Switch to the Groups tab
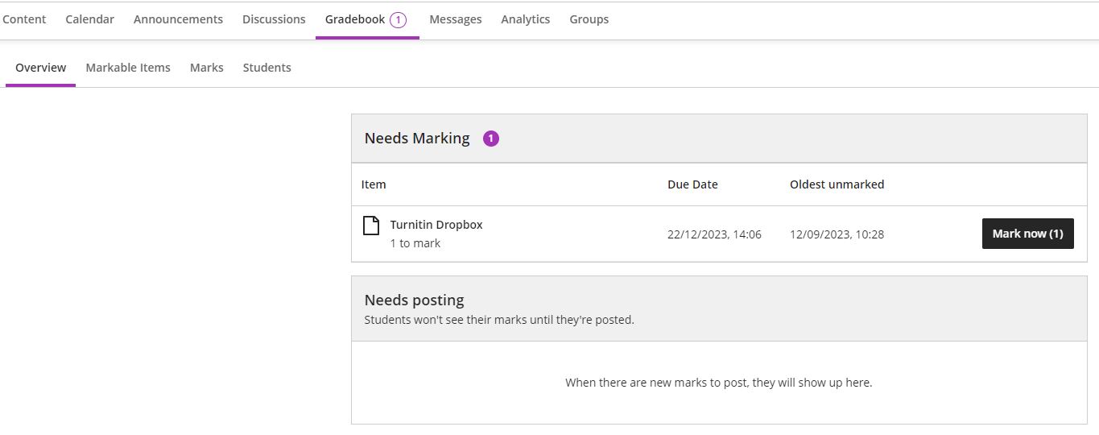The image size is (1099, 435). (589, 19)
